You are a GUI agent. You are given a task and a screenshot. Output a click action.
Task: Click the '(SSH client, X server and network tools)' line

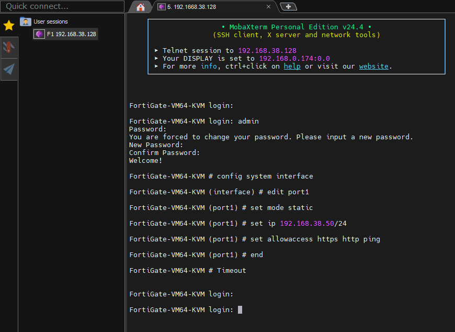tap(296, 35)
